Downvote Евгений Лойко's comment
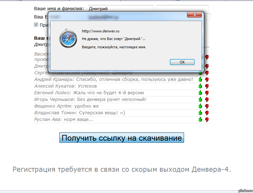Screen dimensions: 253x193 207,93
